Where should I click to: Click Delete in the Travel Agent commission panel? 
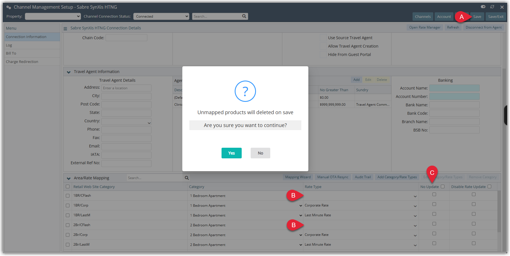382,80
